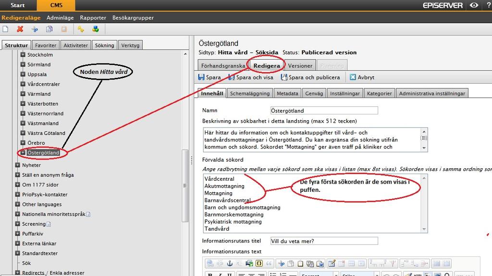Click the editor's paste clipboard icon

(x=300, y=263)
